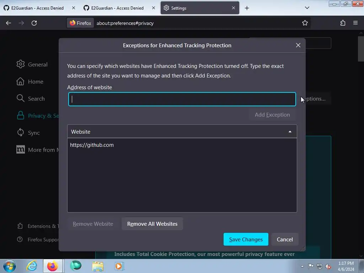Click the Mozilla m logo icon
The height and width of the screenshot is (273, 364).
20,149
